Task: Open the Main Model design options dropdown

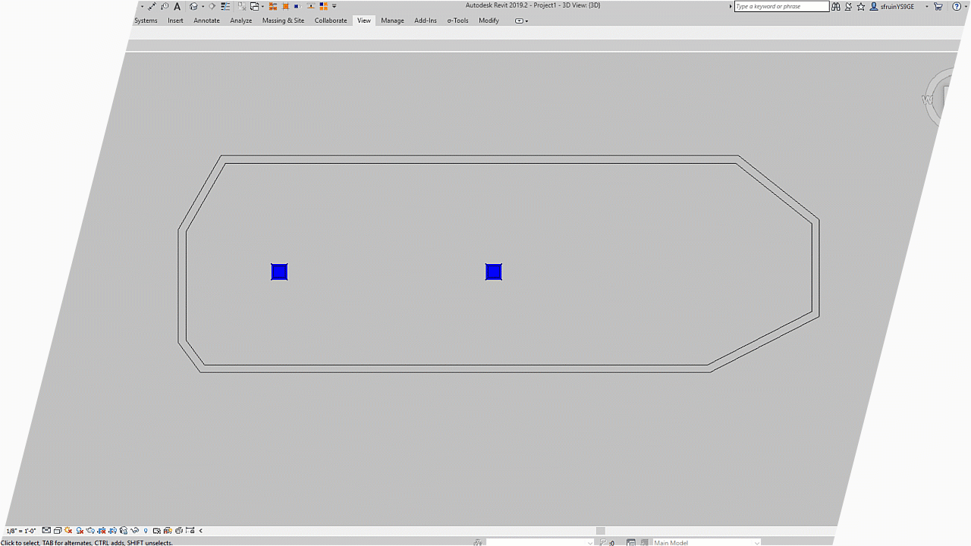Action: coord(705,542)
